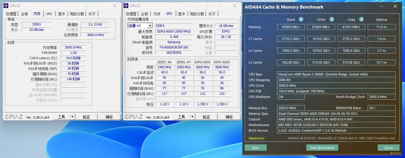Switch to 内存 tab in SPD CPU-Z window
The height and width of the screenshot is (158, 405).
tap(157, 14)
